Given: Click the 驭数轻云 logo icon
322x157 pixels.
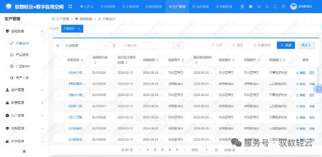Looking at the screenshot, I should pyautogui.click(x=9, y=6).
